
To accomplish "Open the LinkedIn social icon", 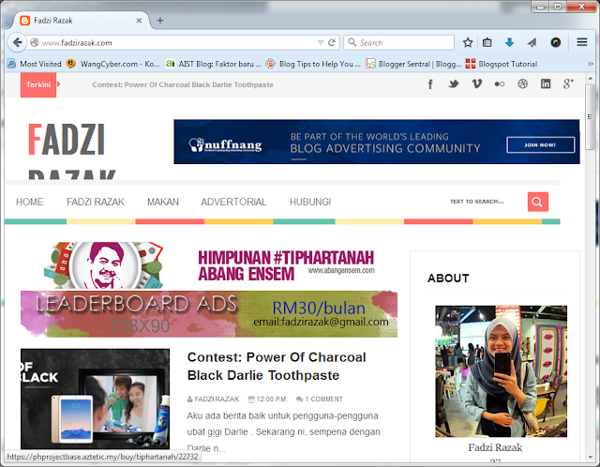I will 546,83.
